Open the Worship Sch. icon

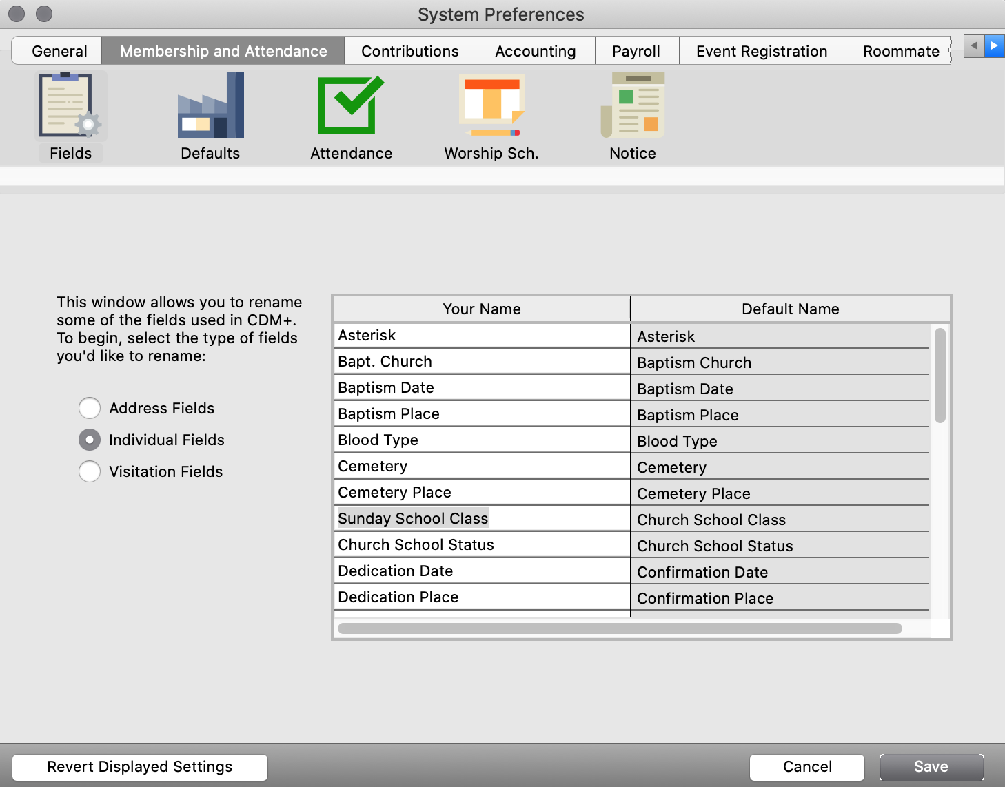[x=491, y=106]
